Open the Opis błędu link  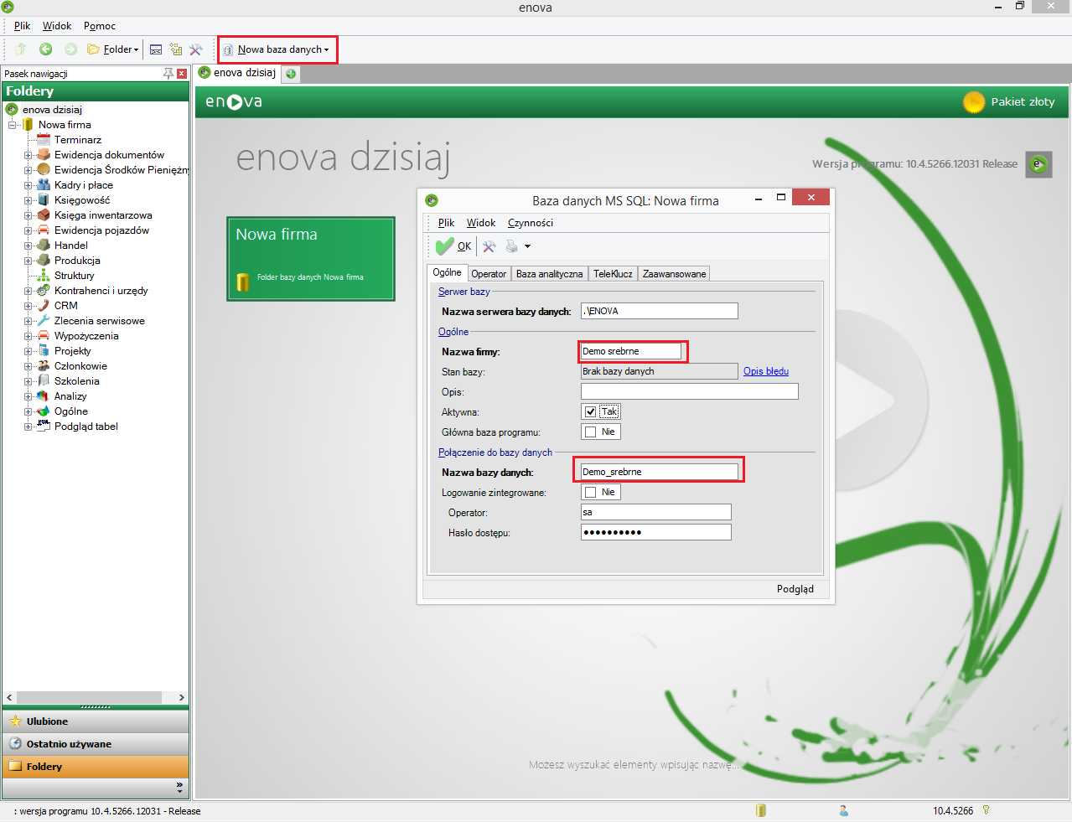pyautogui.click(x=766, y=371)
